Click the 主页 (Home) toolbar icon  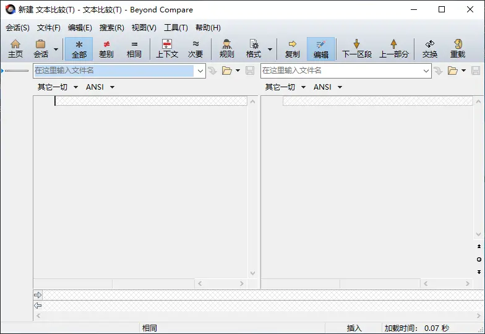(15, 48)
